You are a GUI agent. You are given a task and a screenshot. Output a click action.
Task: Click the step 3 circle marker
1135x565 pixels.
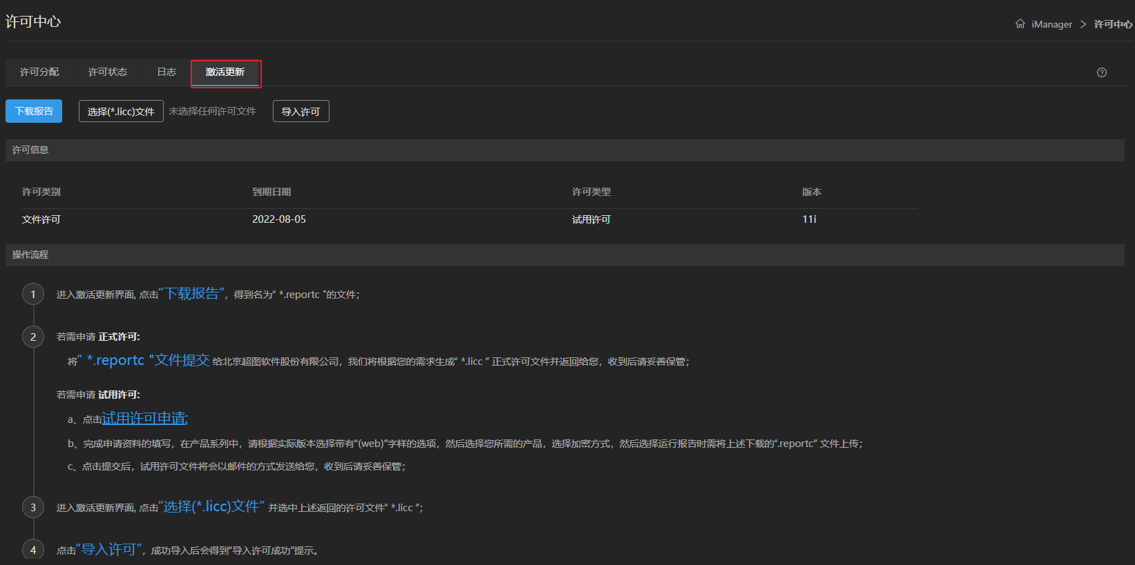[32, 508]
